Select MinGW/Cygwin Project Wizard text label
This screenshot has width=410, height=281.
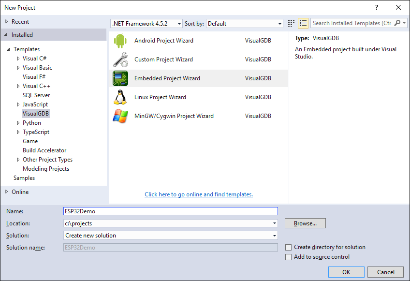(174, 116)
